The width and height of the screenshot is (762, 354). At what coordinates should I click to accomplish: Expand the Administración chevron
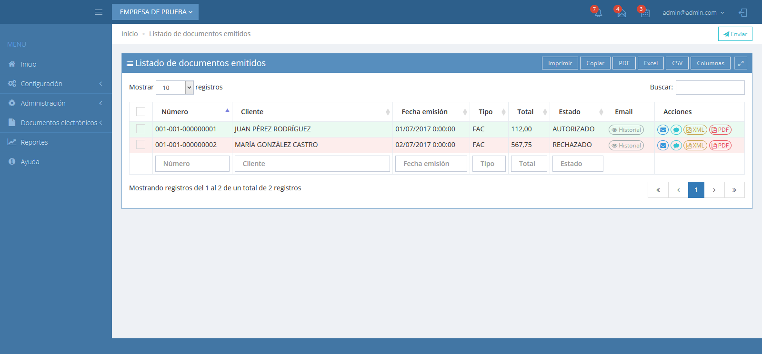coord(100,103)
